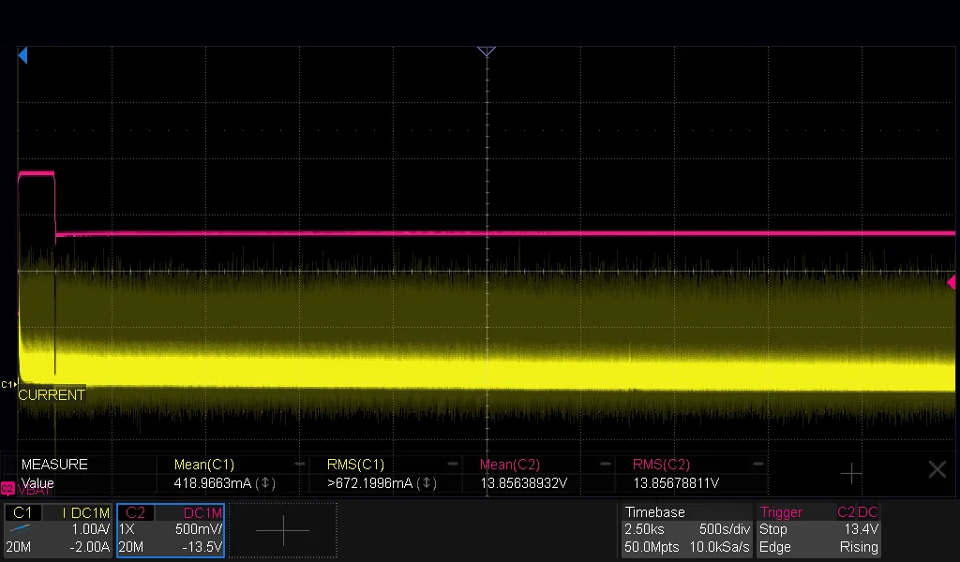Click the 13.85678811V measurement value
960x562 pixels.
pos(676,483)
